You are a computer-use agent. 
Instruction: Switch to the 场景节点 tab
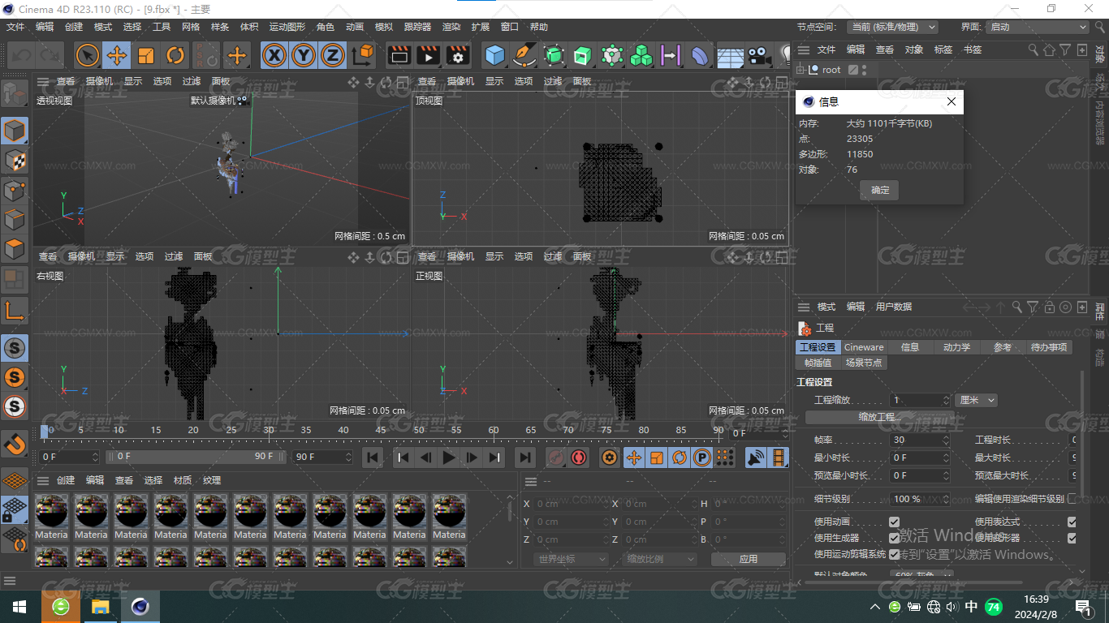(864, 363)
